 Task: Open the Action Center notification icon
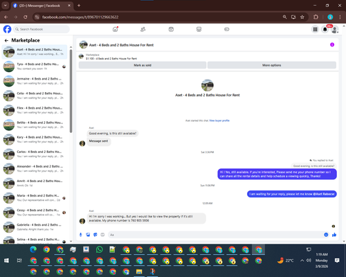(x=337, y=260)
